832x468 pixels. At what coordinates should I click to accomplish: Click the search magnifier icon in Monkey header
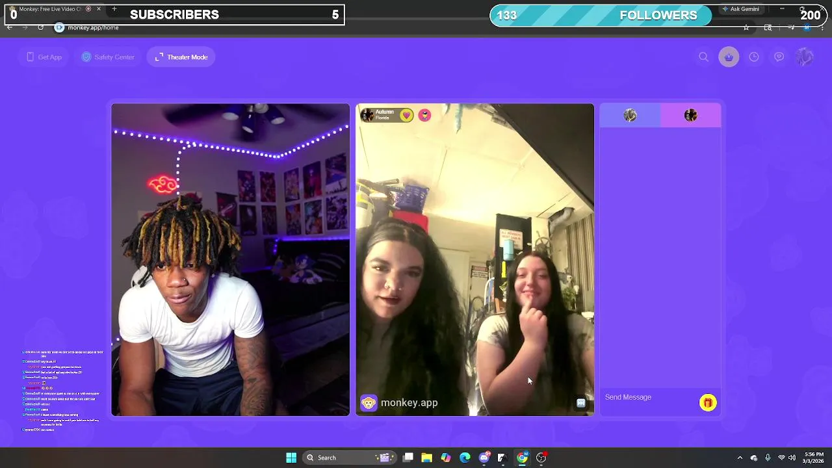tap(703, 57)
